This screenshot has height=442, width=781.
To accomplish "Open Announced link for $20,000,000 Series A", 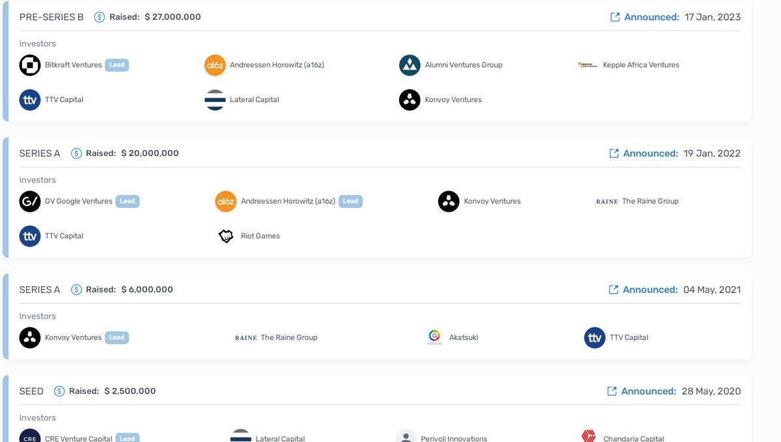I will point(651,153).
